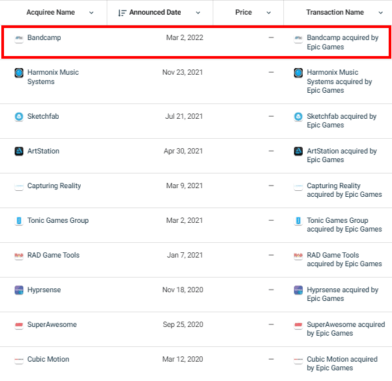Click the Cubic Motion logo in Transaction column
Image resolution: width=392 pixels, height=381 pixels.
pos(298,360)
